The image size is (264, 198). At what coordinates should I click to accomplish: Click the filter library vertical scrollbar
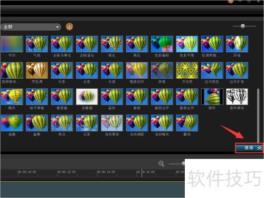click(x=258, y=115)
